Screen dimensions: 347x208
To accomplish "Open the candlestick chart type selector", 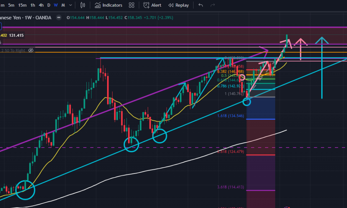I will click(83, 5).
